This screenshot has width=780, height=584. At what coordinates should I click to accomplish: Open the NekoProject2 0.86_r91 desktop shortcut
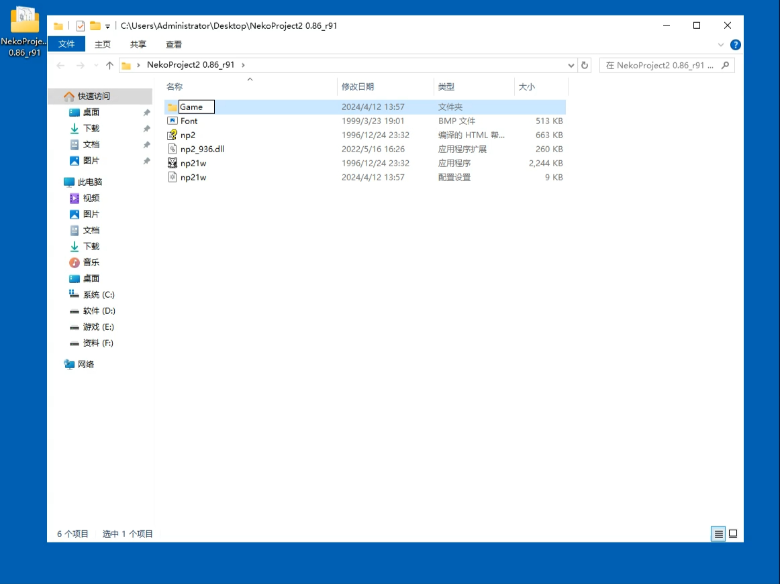(25, 20)
